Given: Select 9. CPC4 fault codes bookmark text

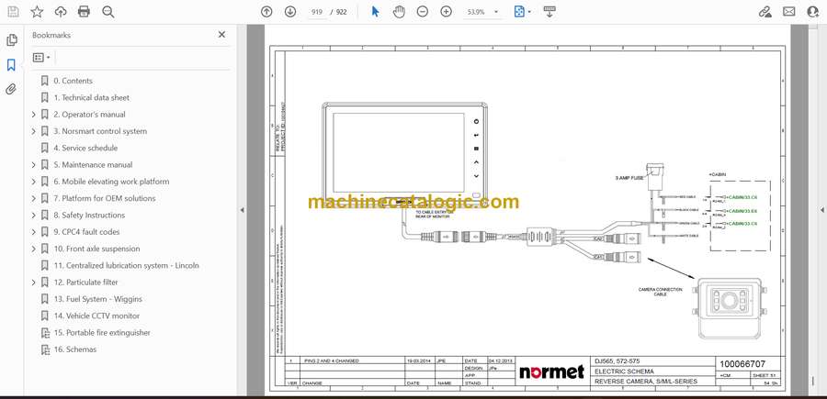Looking at the screenshot, I should (86, 232).
